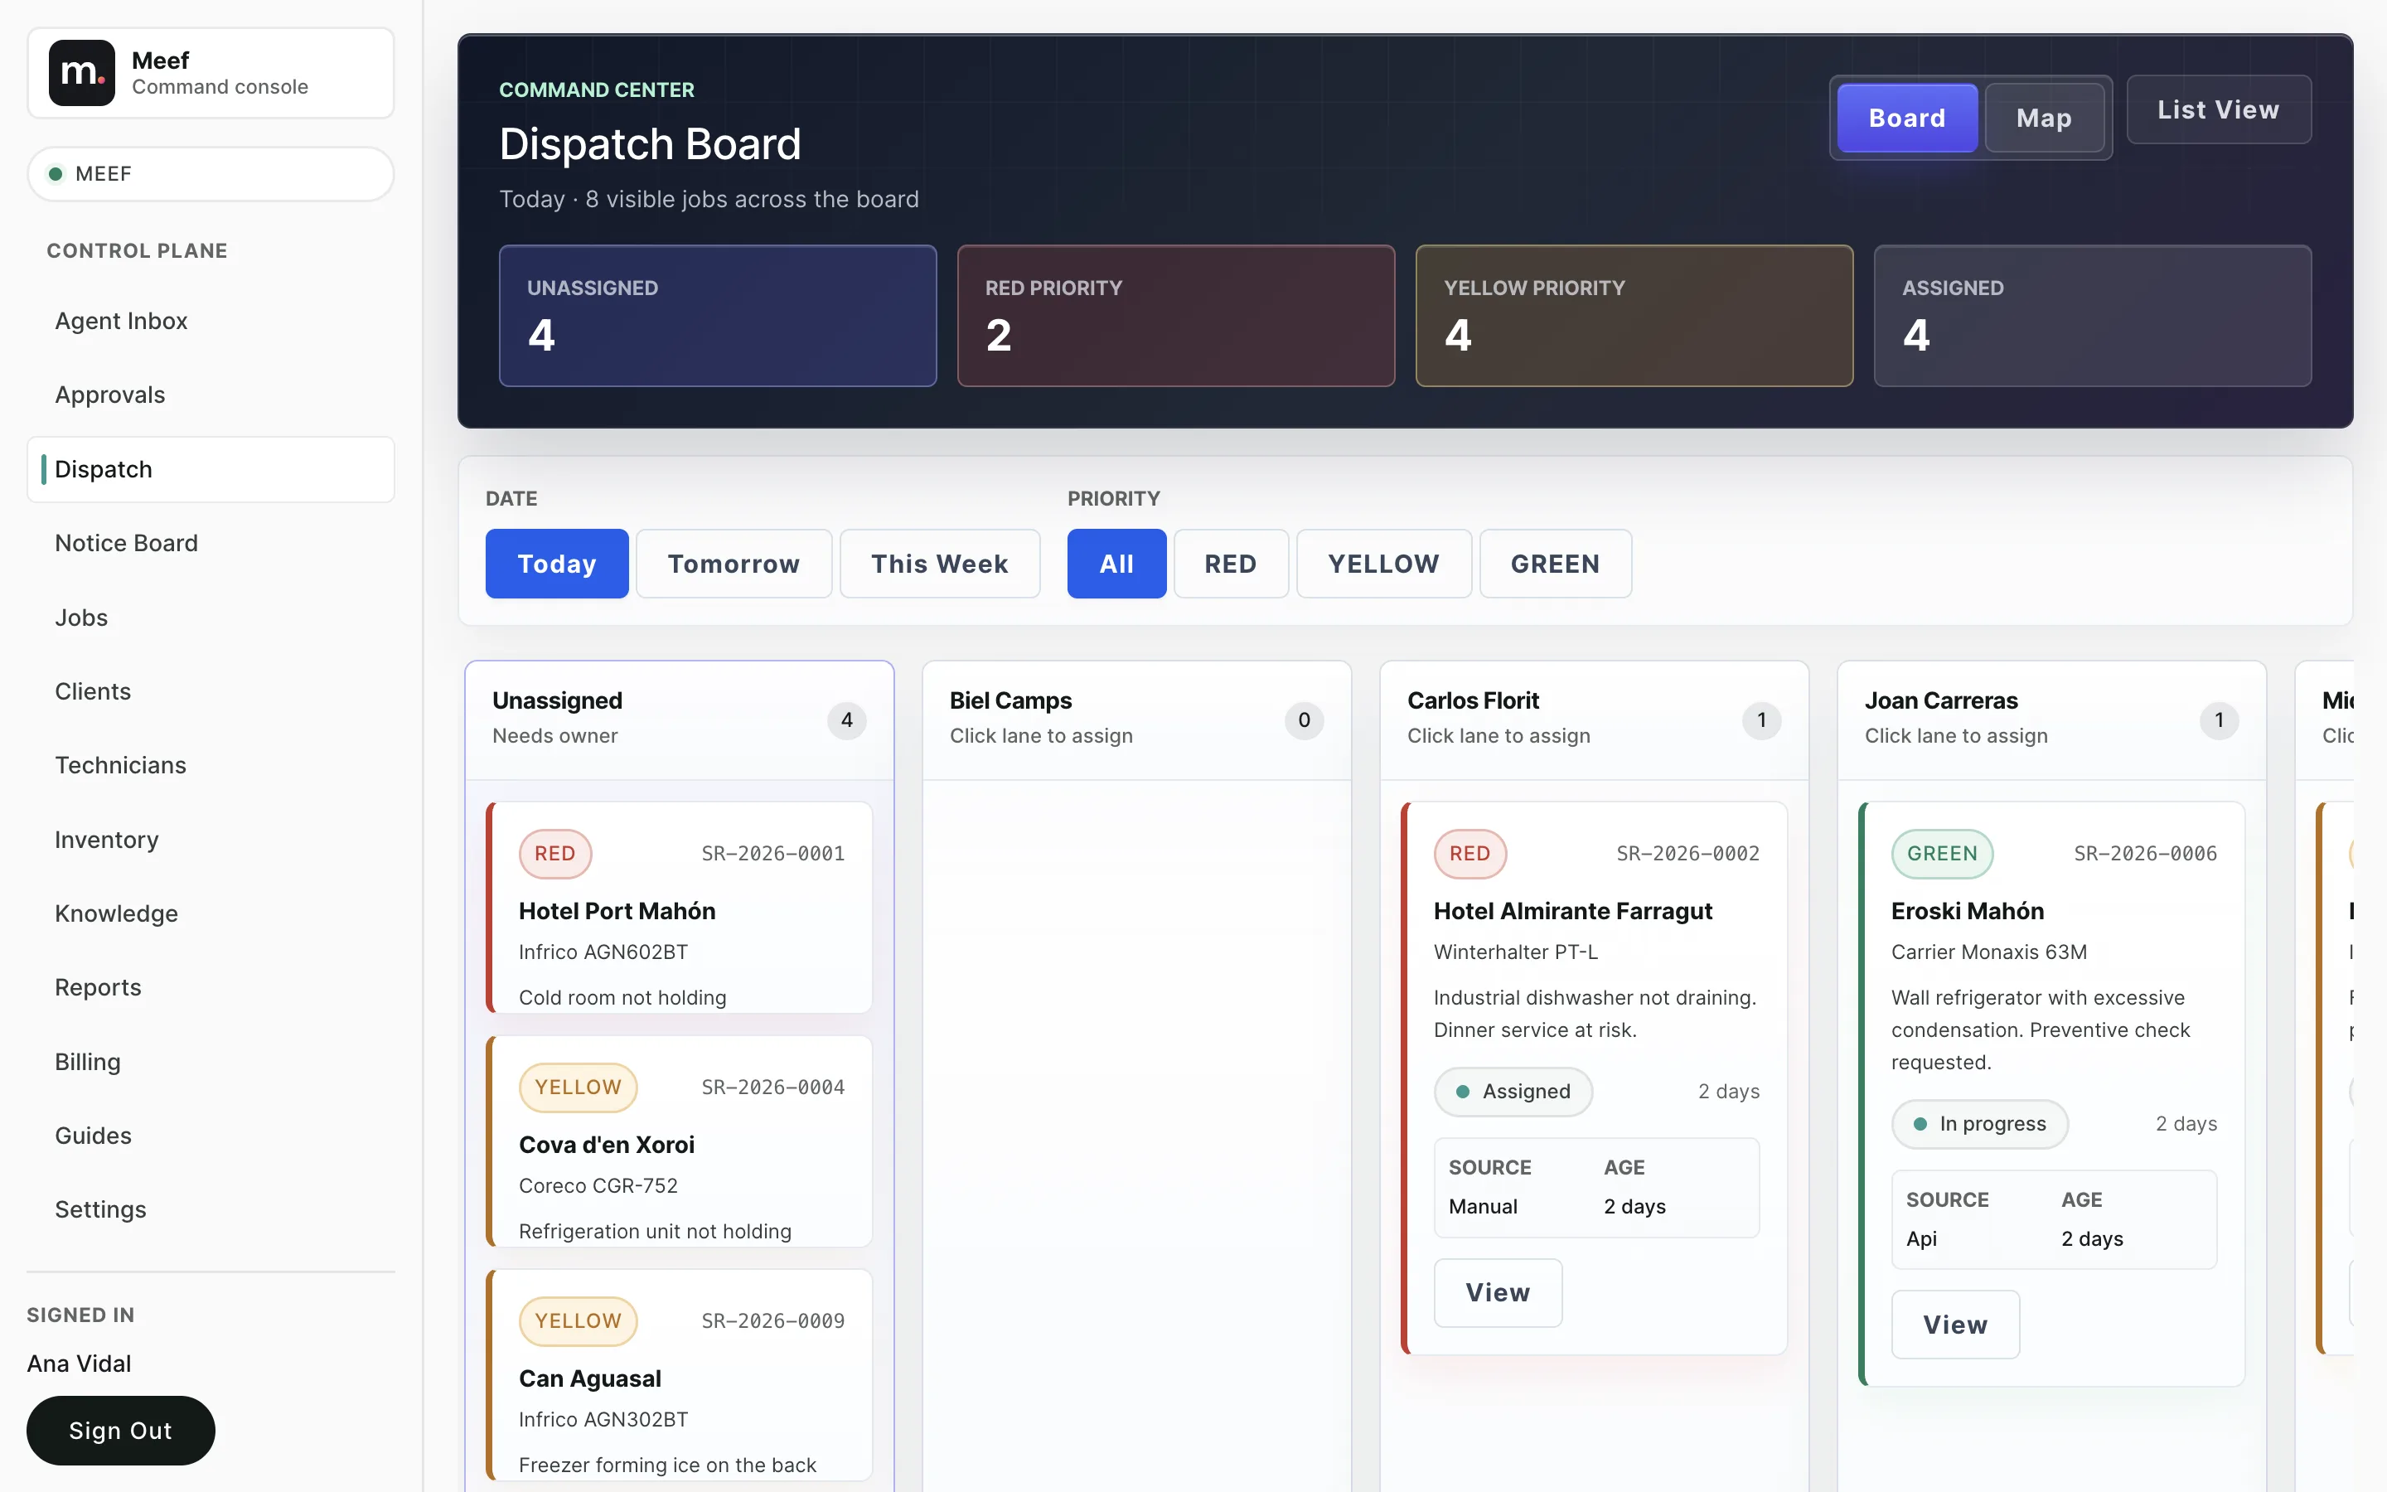Open Billing in sidebar

(210, 1061)
